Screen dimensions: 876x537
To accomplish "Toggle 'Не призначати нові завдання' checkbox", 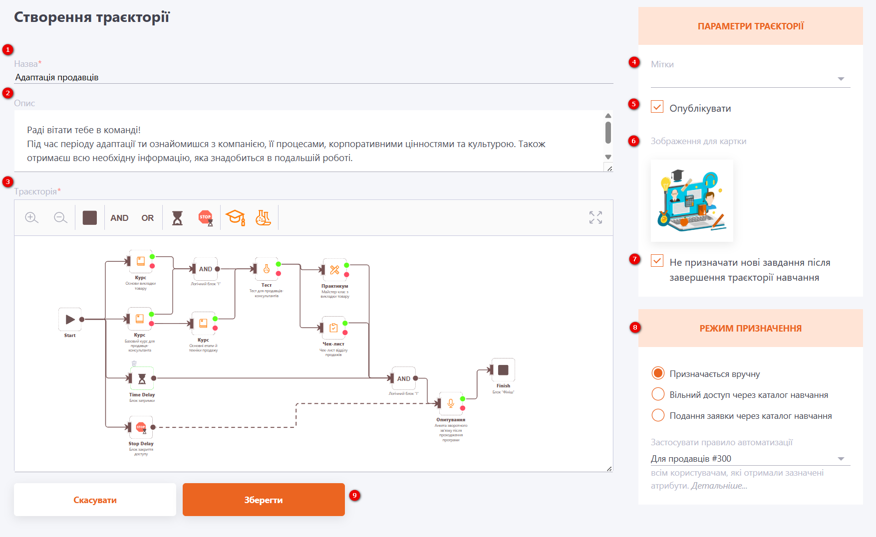I will click(x=657, y=261).
